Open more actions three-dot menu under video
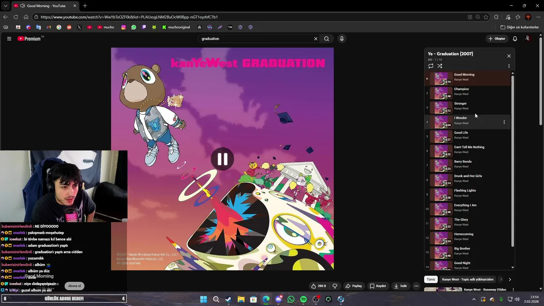544x306 pixels. coord(416,286)
